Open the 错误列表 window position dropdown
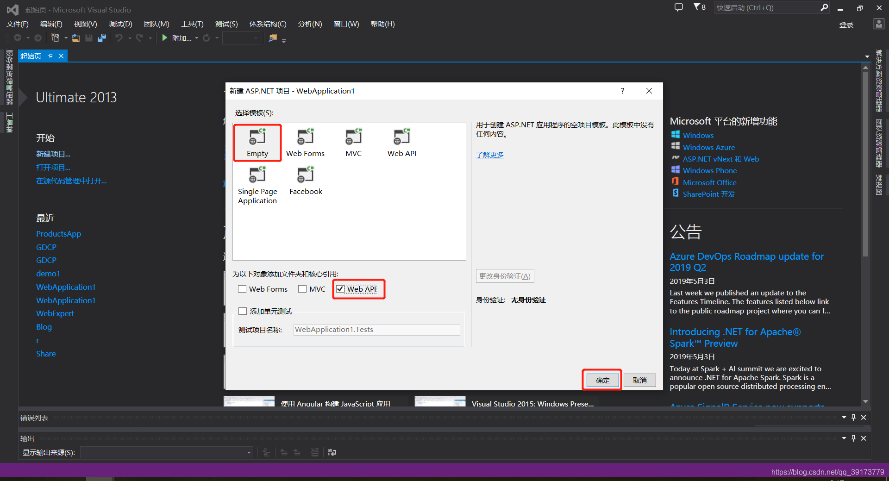Viewport: 889px width, 481px height. (844, 418)
